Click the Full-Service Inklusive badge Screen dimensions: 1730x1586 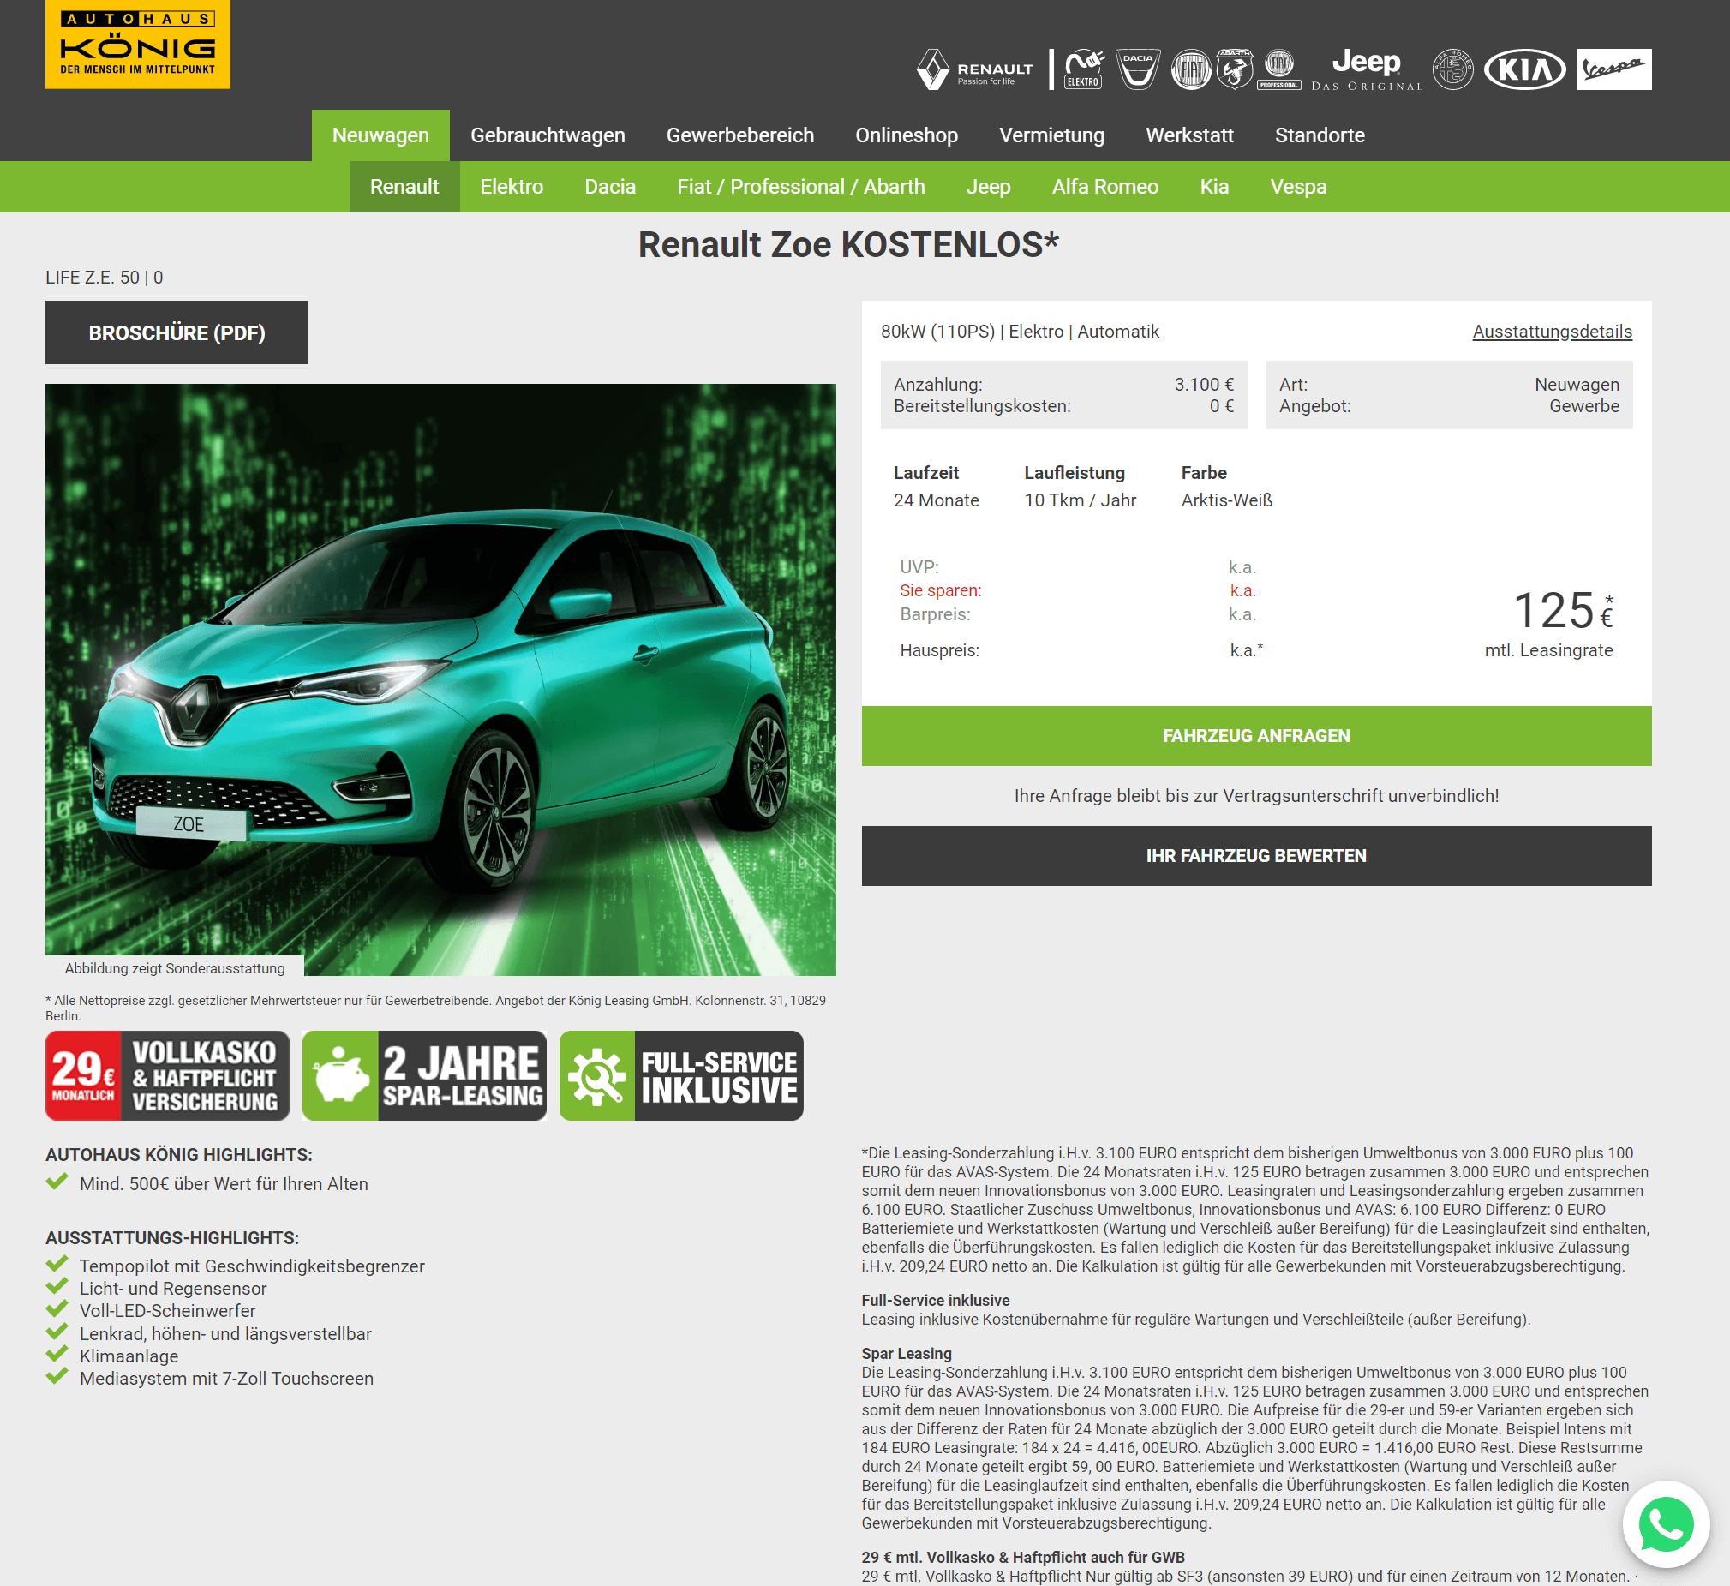[x=681, y=1075]
